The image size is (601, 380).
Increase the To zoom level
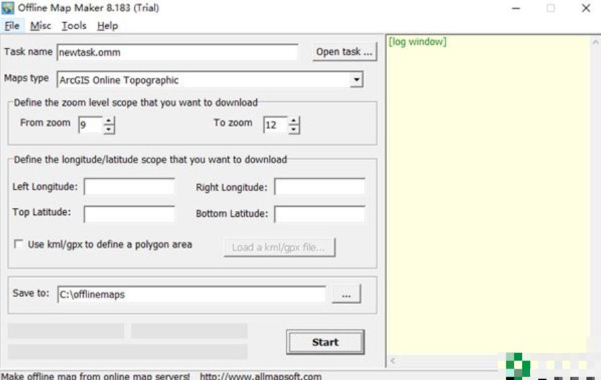click(x=294, y=121)
